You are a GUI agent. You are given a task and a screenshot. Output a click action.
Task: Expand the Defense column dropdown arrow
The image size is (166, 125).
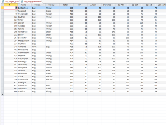tap(114, 5)
